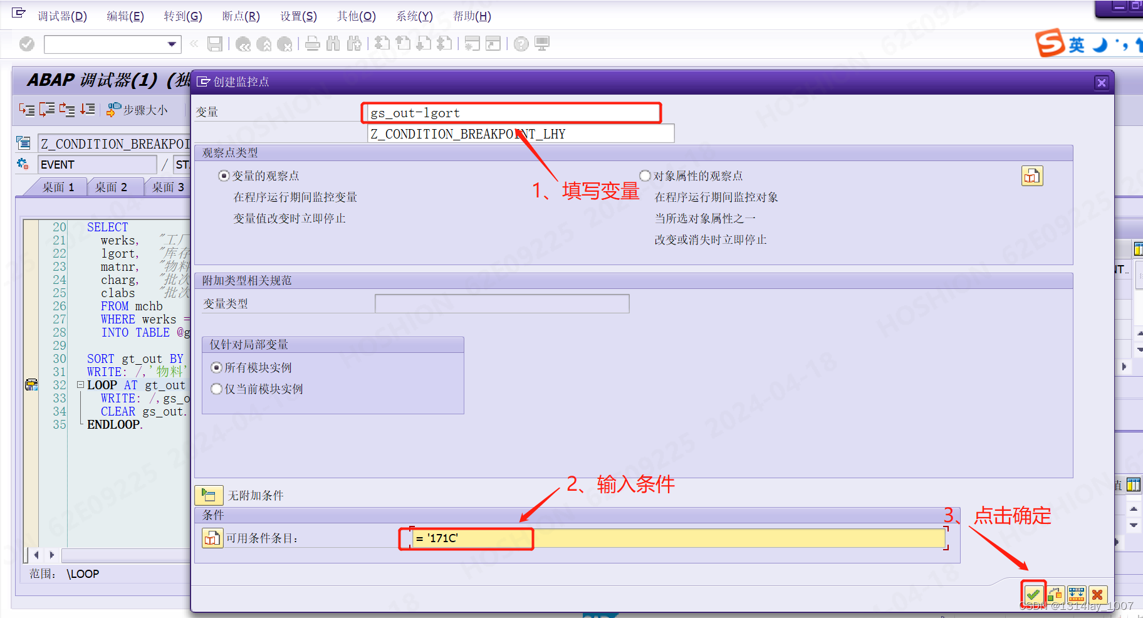Select the 对象属性的观察点 radio button
Screen dimensions: 1143x618
tap(645, 176)
